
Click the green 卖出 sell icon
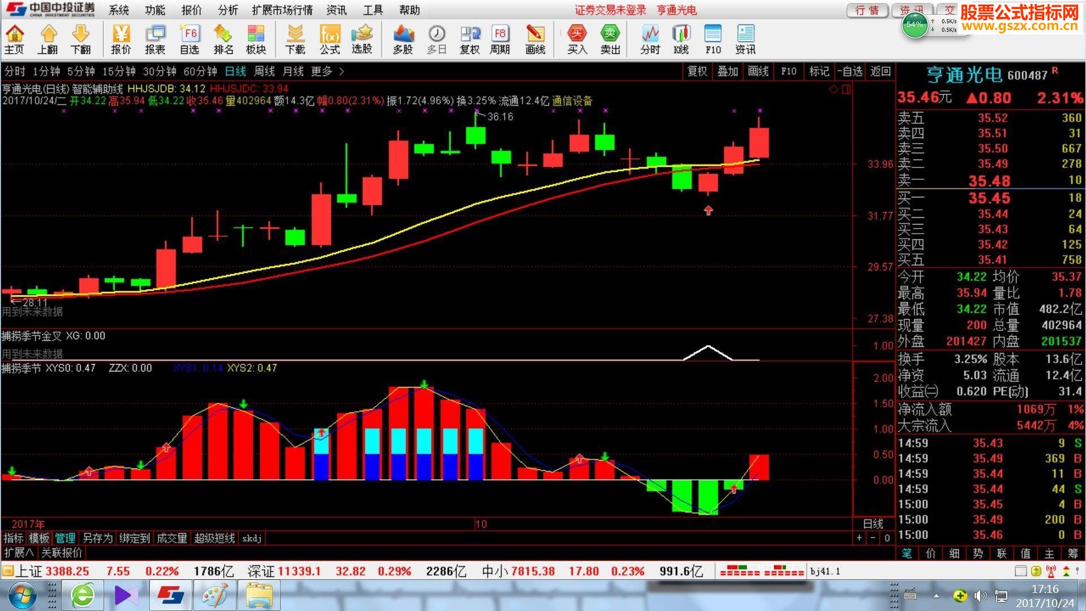pos(610,40)
